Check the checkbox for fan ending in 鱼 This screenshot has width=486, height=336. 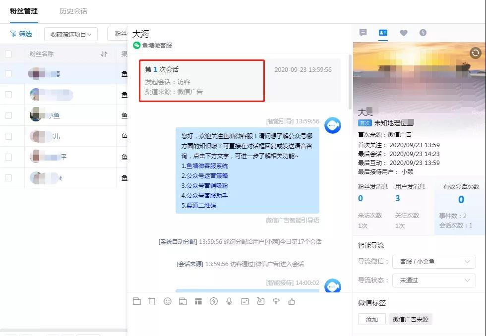tap(8, 115)
